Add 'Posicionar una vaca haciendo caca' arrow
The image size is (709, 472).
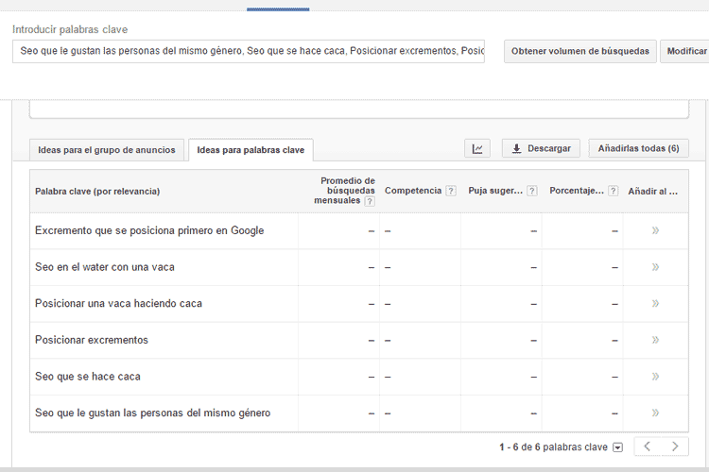click(655, 303)
